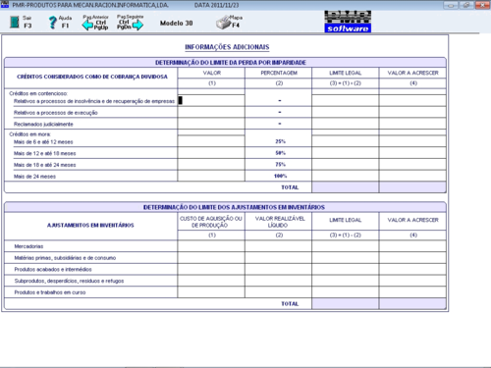Screen dimensions: 491x368
Task: Go to next page with right arrow
Action: [x=137, y=26]
